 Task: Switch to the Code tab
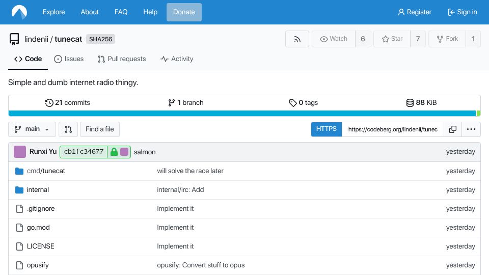click(28, 59)
